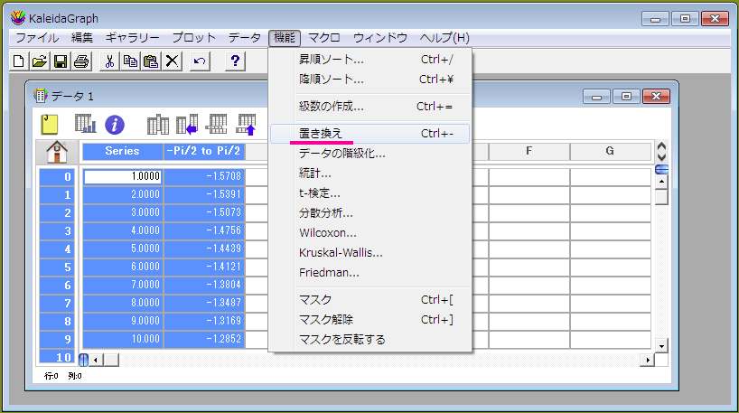739x413 pixels.
Task: Click the horizontal scrollbar left arrow
Action: (x=96, y=361)
